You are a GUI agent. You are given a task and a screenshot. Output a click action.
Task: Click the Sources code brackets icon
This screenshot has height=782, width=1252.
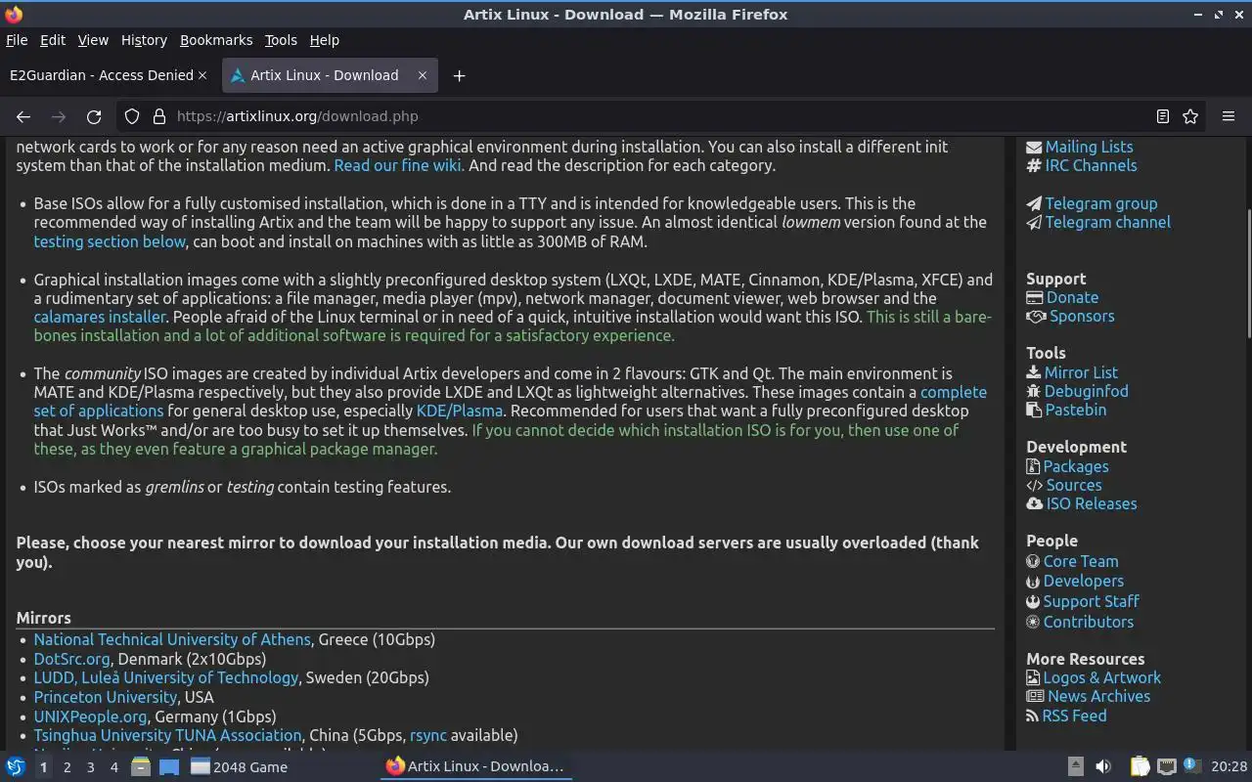coord(1035,485)
